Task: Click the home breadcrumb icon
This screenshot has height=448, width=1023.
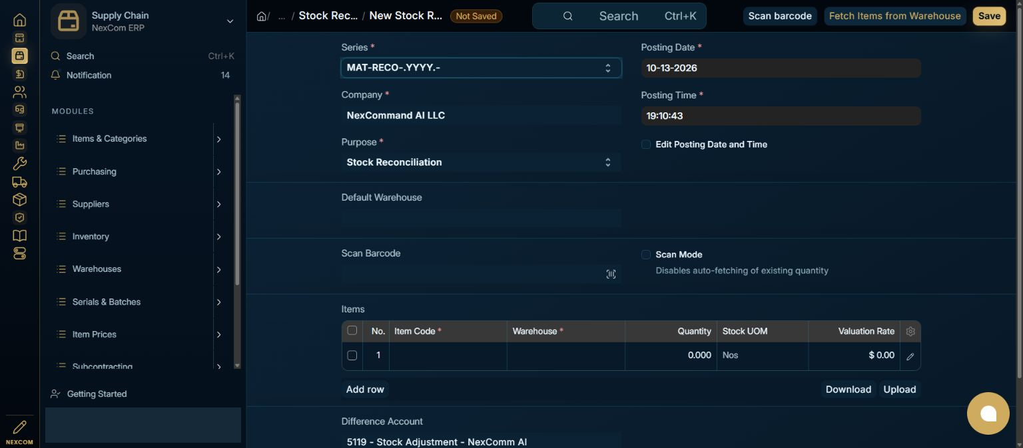Action: pyautogui.click(x=262, y=16)
